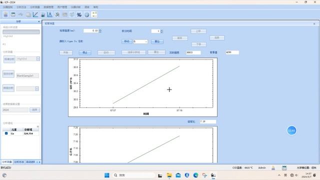The image size is (320, 180).
Task: Click the 移动 move button
Action: 126,41
